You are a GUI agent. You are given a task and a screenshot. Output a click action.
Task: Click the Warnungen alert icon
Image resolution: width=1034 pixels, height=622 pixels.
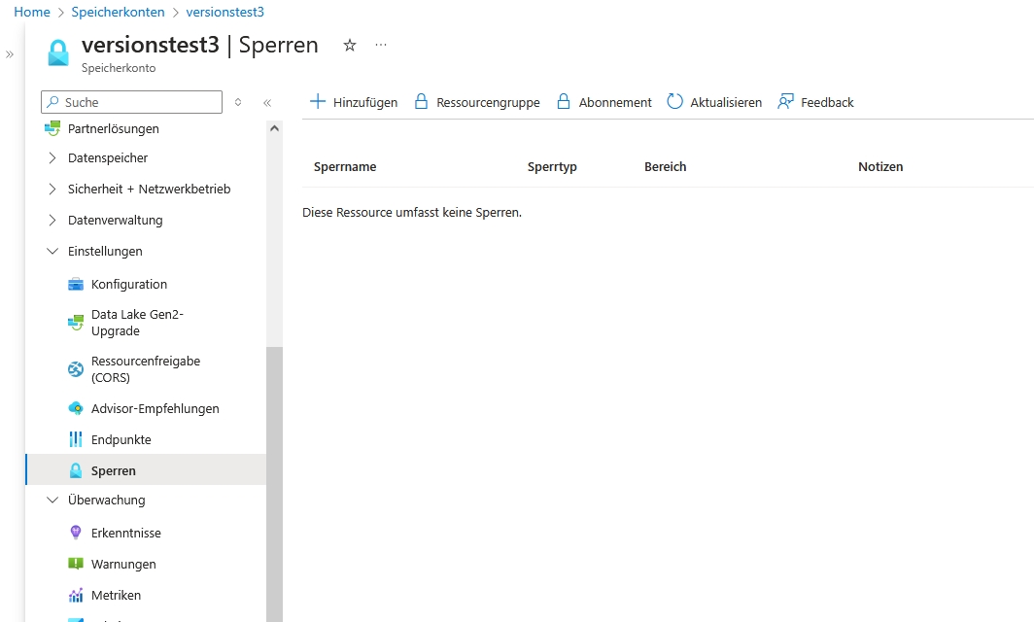click(x=76, y=565)
